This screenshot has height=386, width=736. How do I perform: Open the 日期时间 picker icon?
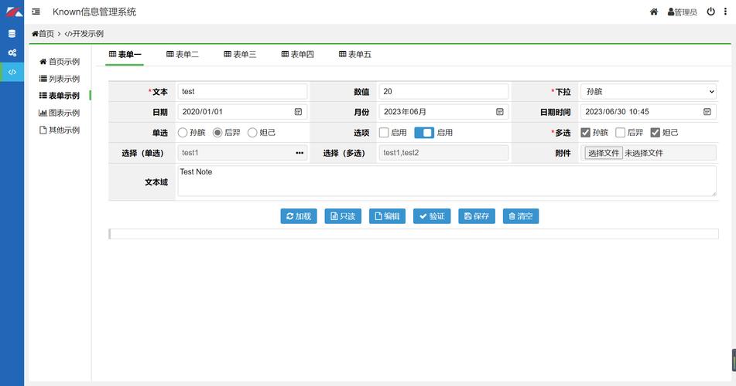click(707, 111)
